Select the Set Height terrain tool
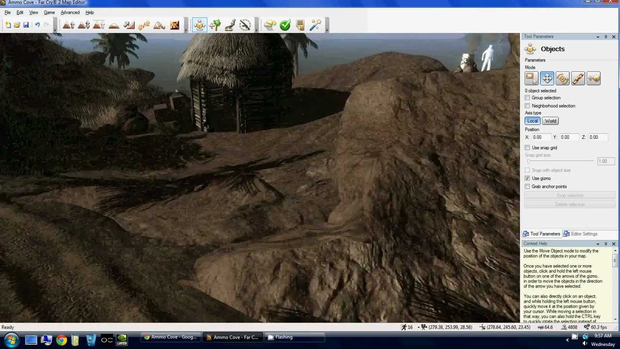The width and height of the screenshot is (620, 349). coord(99,25)
